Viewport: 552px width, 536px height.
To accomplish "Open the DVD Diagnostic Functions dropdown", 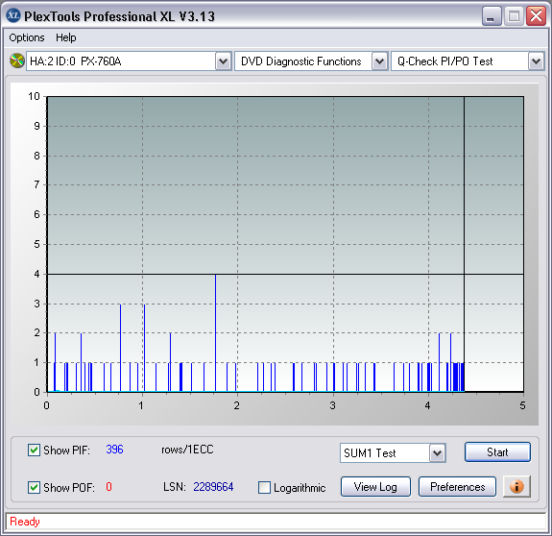I will (379, 61).
